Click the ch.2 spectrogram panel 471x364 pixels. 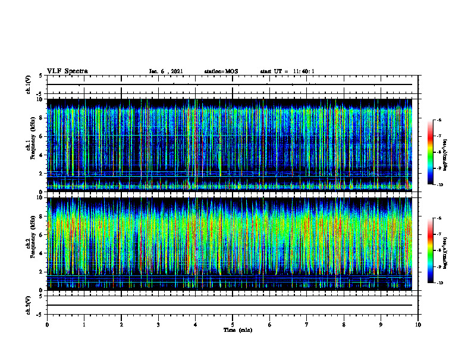pyautogui.click(x=230, y=244)
